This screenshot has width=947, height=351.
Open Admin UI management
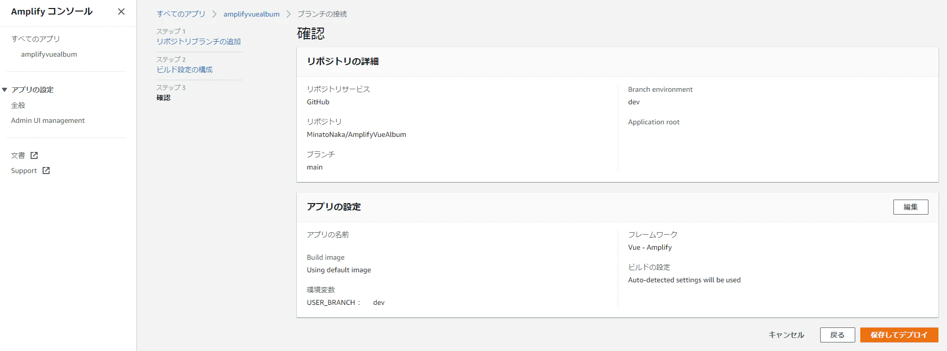click(x=48, y=120)
